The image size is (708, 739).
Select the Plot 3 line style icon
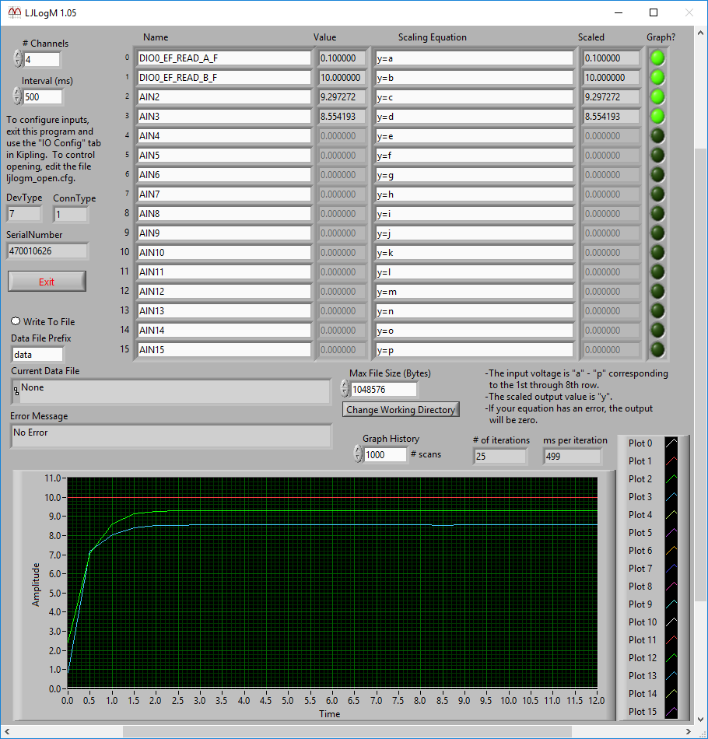pyautogui.click(x=673, y=496)
